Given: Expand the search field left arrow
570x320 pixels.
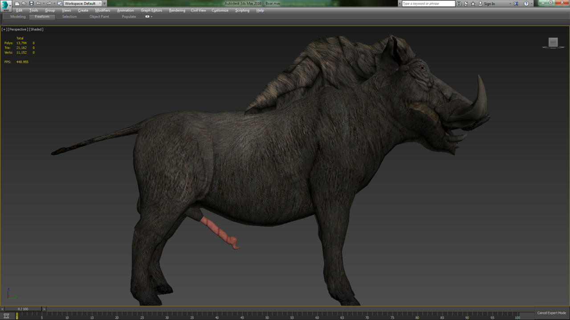Looking at the screenshot, I should (399, 4).
